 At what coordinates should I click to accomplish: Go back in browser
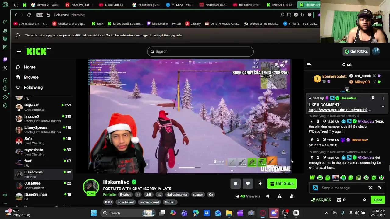click(x=16, y=15)
